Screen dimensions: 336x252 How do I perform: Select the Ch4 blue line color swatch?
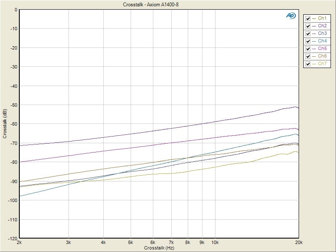pyautogui.click(x=314, y=41)
